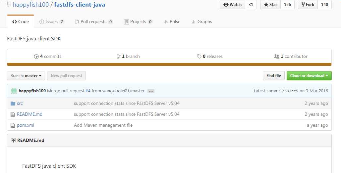341x173 pixels.
Task: Click the README.md panel header title
Action: click(x=31, y=141)
